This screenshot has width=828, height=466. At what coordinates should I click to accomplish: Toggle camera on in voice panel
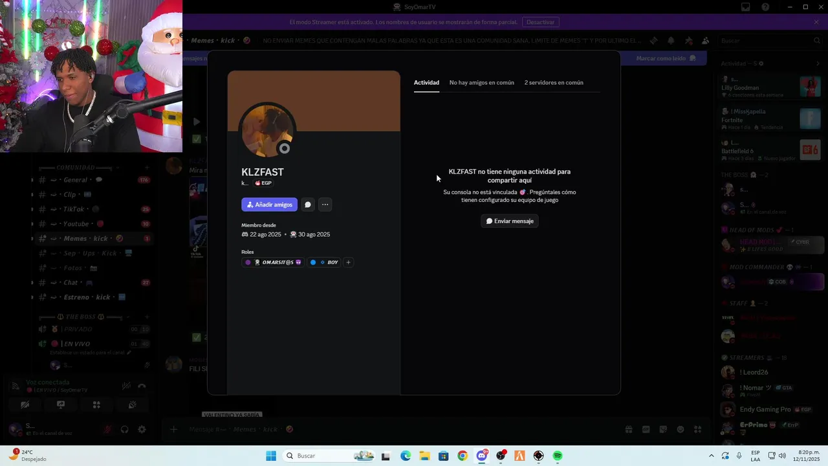[25, 405]
